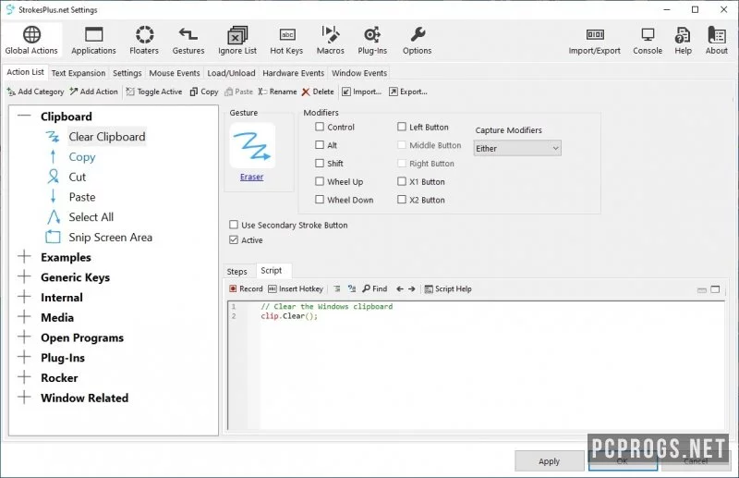739x478 pixels.
Task: Check the Left Button modifier
Action: tap(402, 127)
